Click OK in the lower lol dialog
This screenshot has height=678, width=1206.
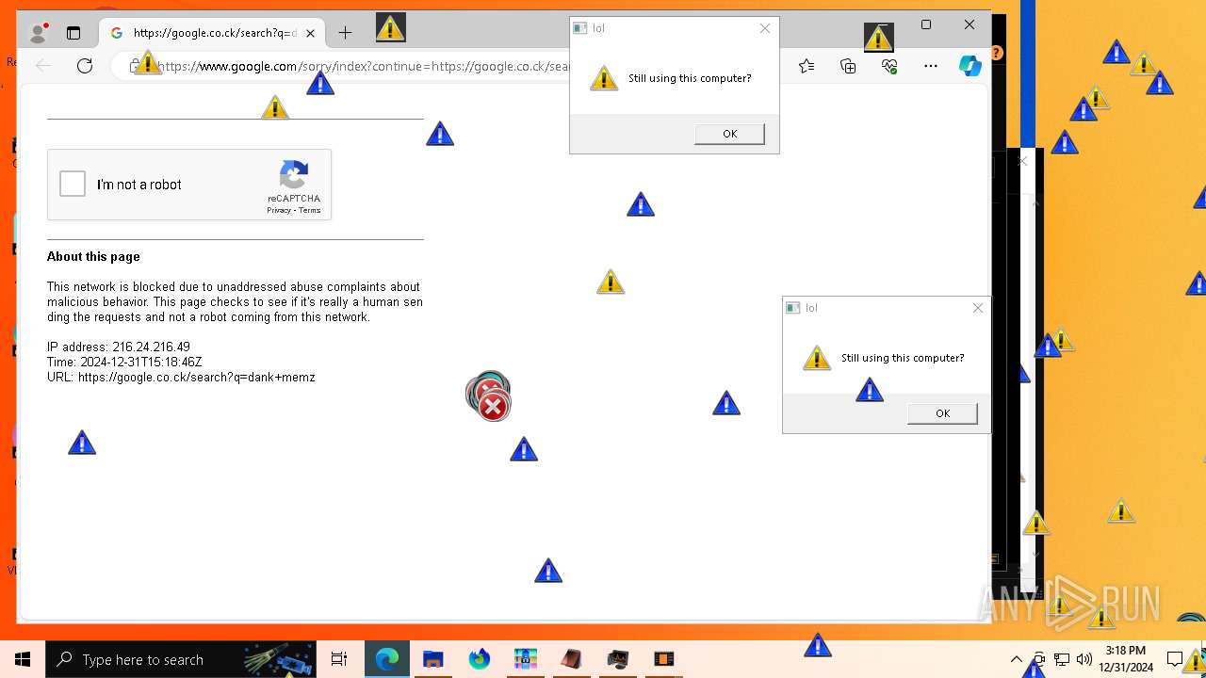pos(942,413)
